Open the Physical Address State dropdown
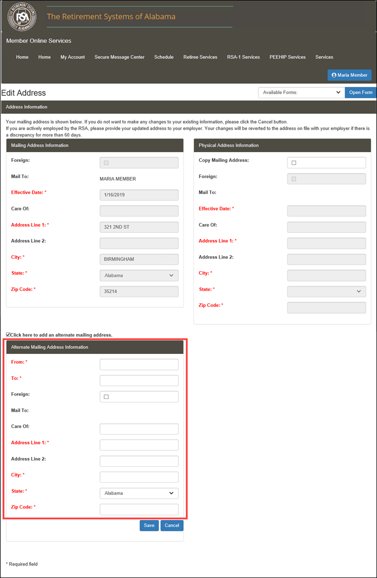Viewport: 377px width, 578px height. point(326,291)
